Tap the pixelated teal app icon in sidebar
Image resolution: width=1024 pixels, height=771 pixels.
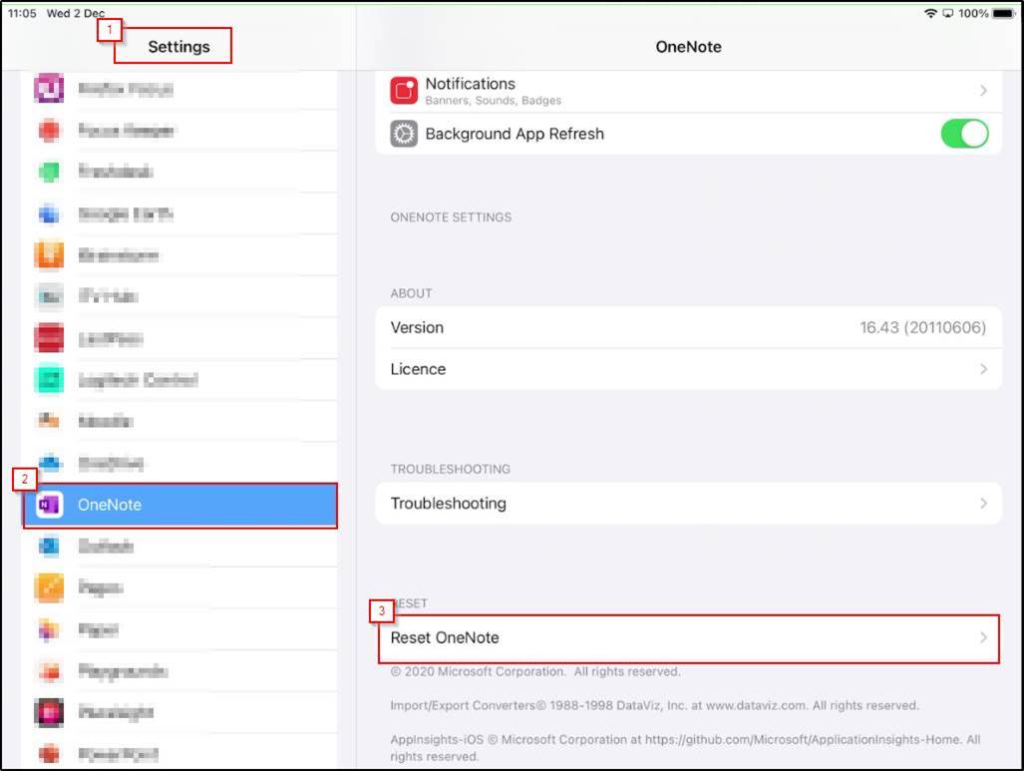49,380
